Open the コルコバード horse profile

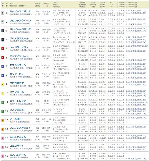point(16,146)
